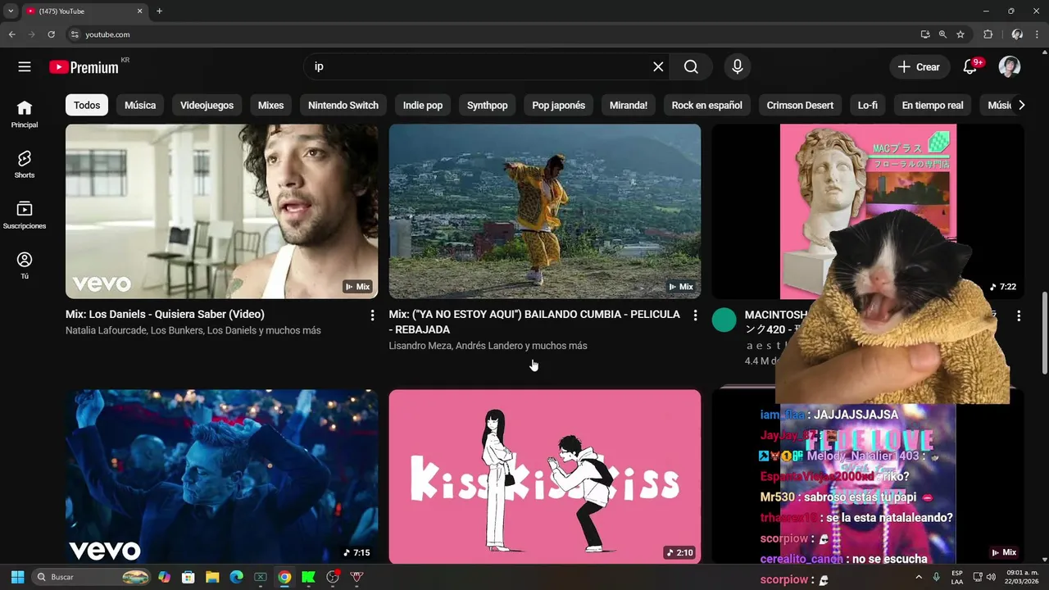The height and width of the screenshot is (590, 1049).
Task: Go back with Chrome's back arrow
Action: tap(11, 34)
